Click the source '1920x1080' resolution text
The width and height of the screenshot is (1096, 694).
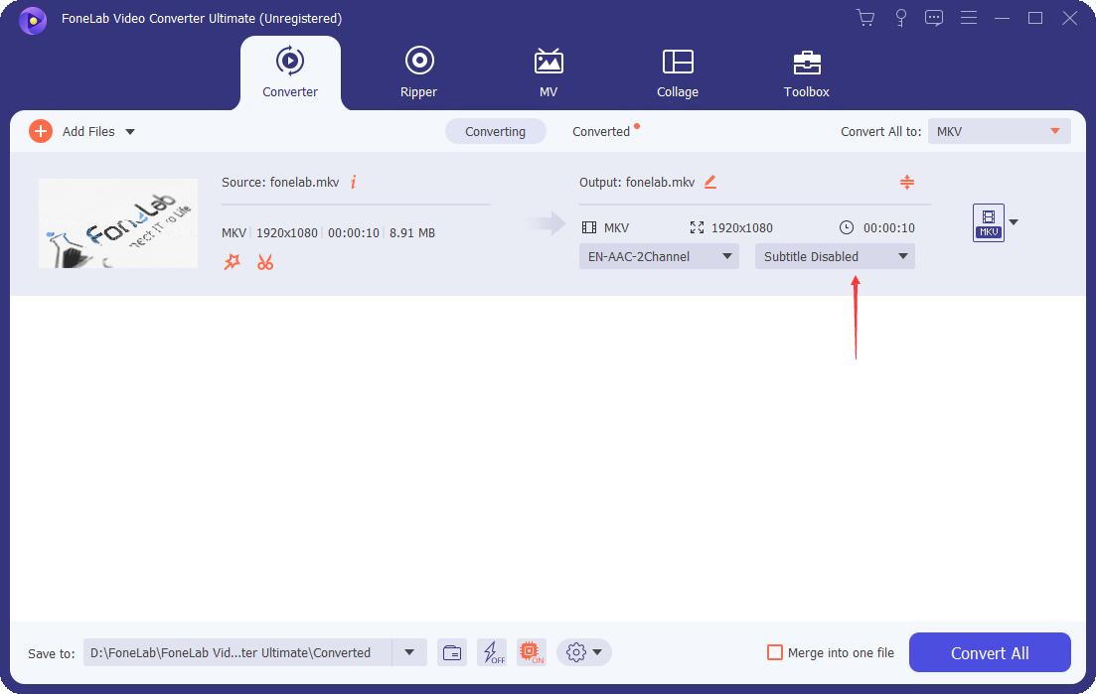pyautogui.click(x=286, y=233)
